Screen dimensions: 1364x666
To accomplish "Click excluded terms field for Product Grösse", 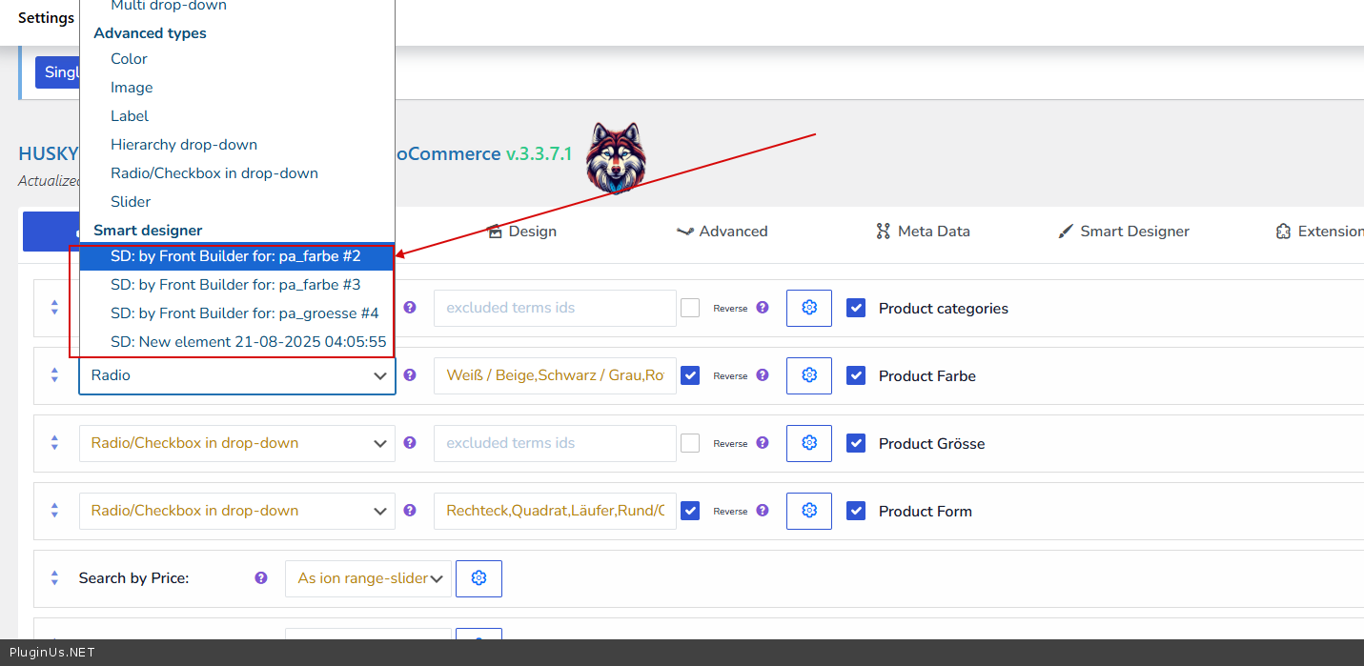I will 555,443.
